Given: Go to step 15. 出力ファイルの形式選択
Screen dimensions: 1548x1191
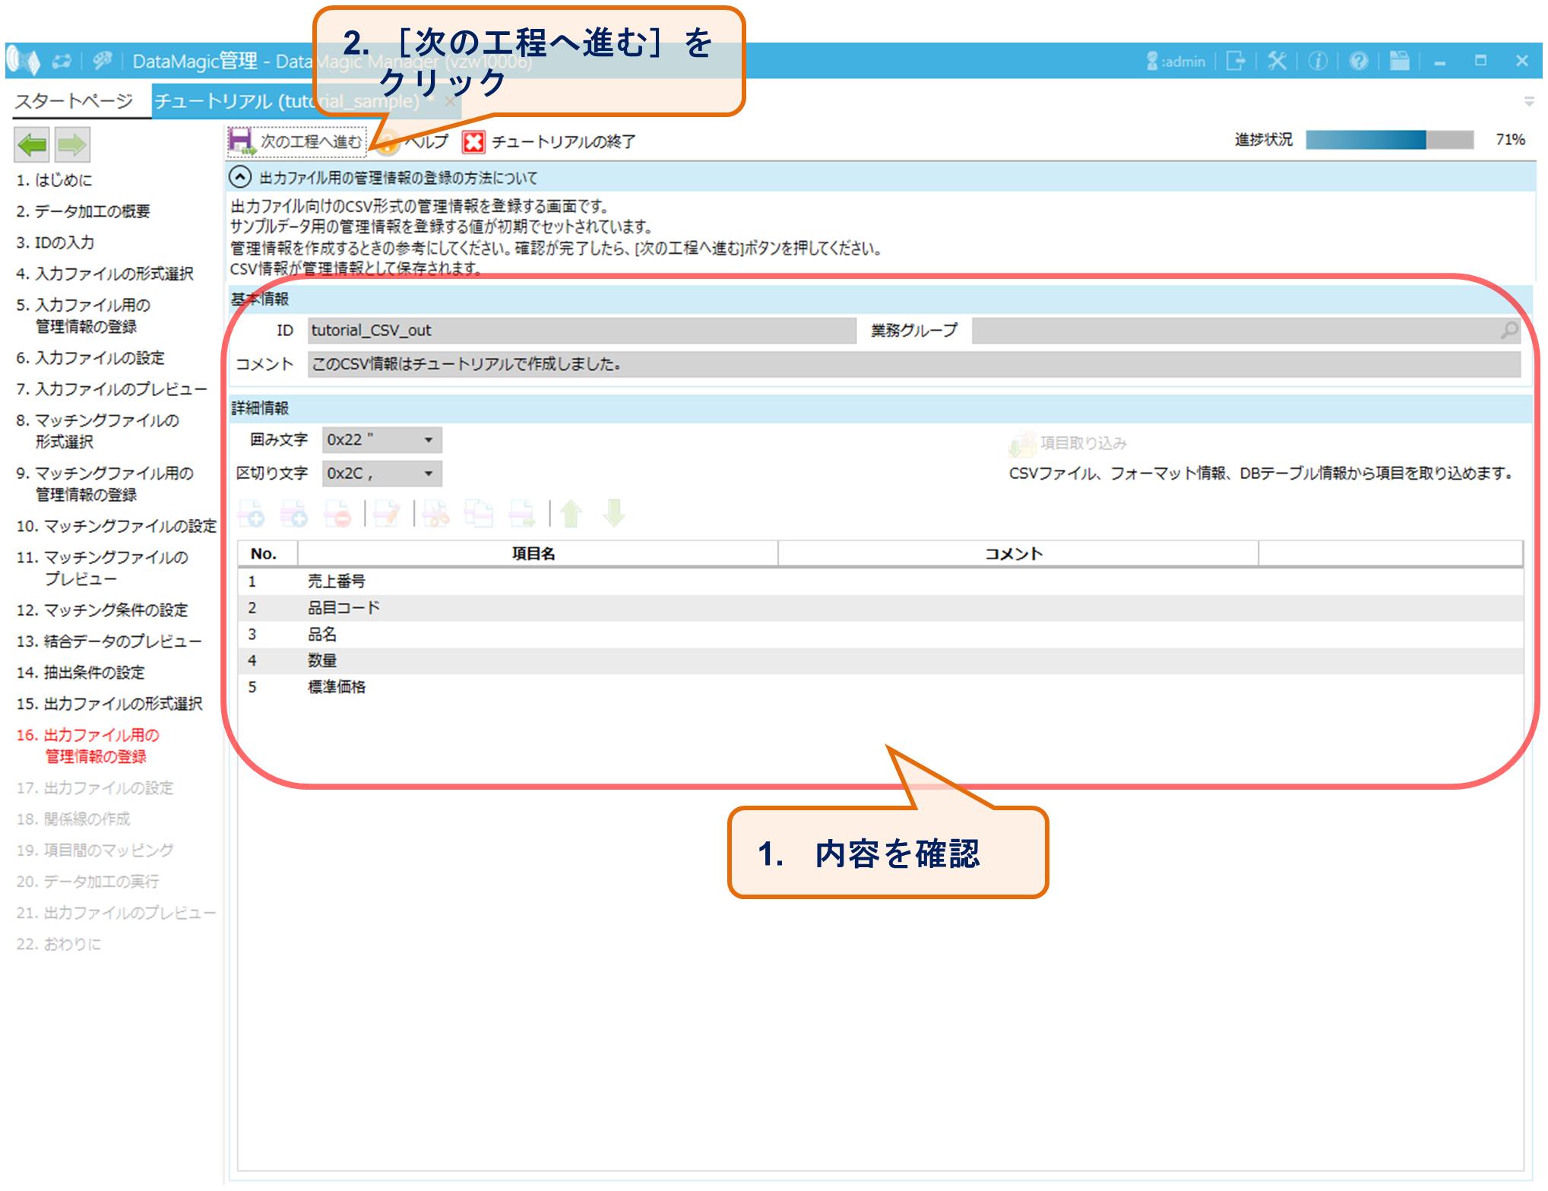Looking at the screenshot, I should [109, 704].
